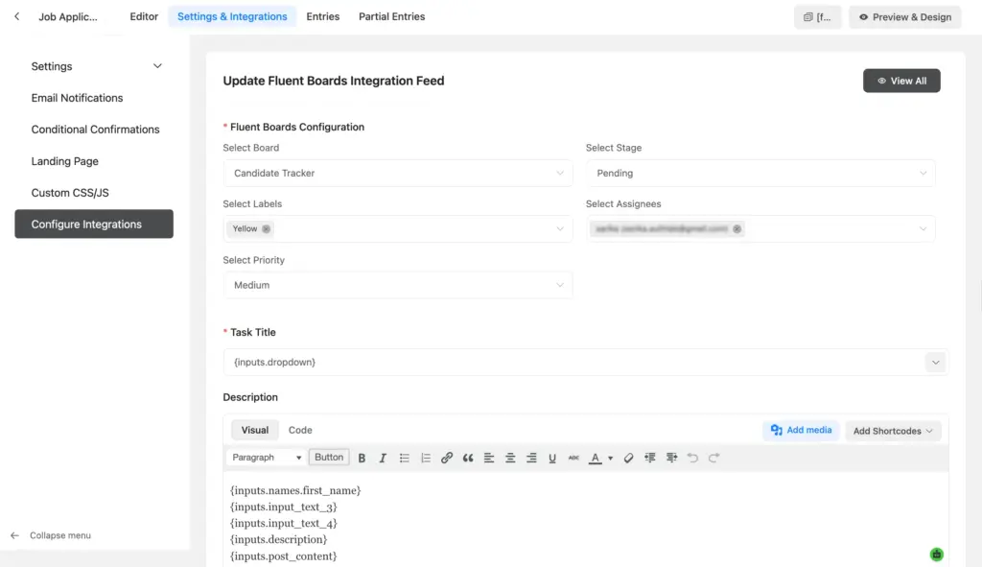
Task: Remove the selected assignee tag
Action: [x=737, y=228]
